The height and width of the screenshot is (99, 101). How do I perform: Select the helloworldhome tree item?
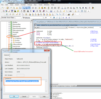(17, 44)
